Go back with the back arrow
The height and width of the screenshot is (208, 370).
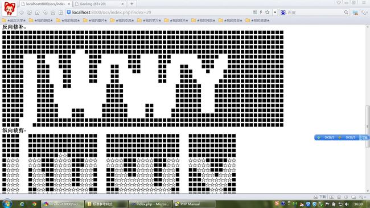(x=22, y=13)
